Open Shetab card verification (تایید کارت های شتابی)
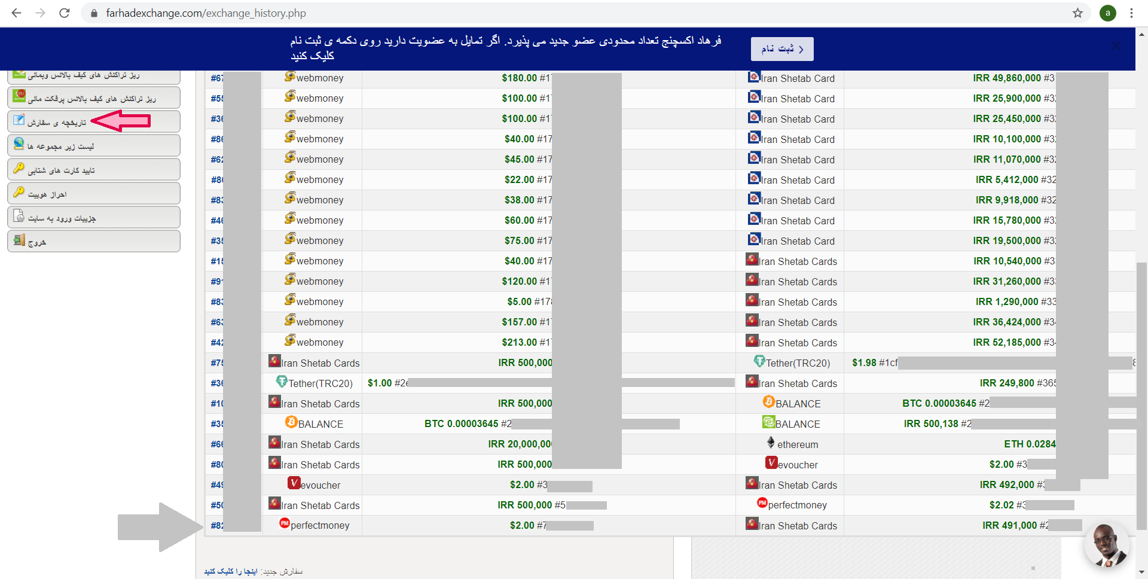The height and width of the screenshot is (579, 1148). click(94, 169)
